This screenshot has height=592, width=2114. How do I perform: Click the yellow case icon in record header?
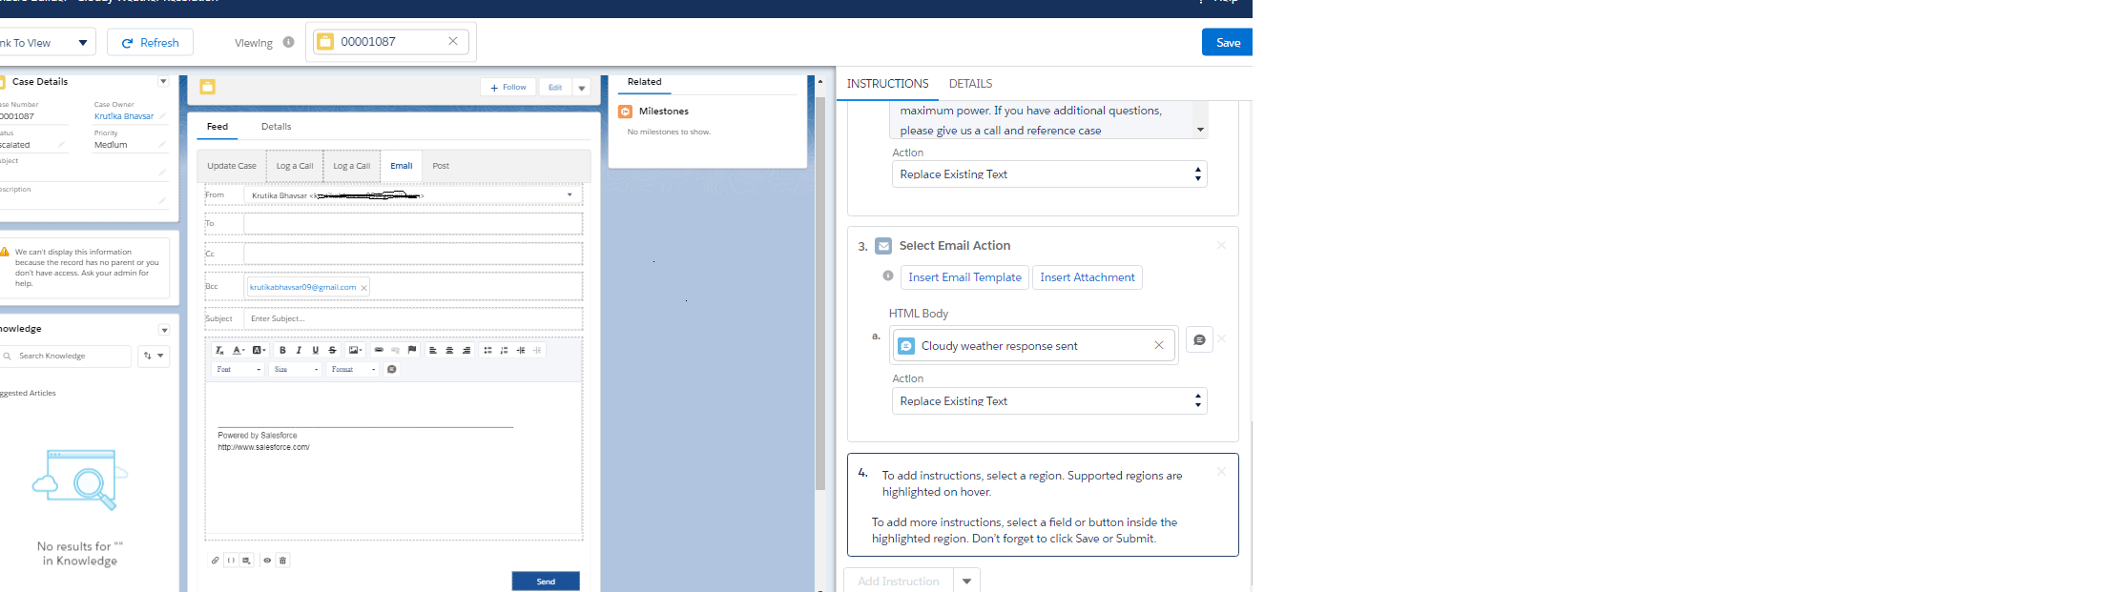208,87
